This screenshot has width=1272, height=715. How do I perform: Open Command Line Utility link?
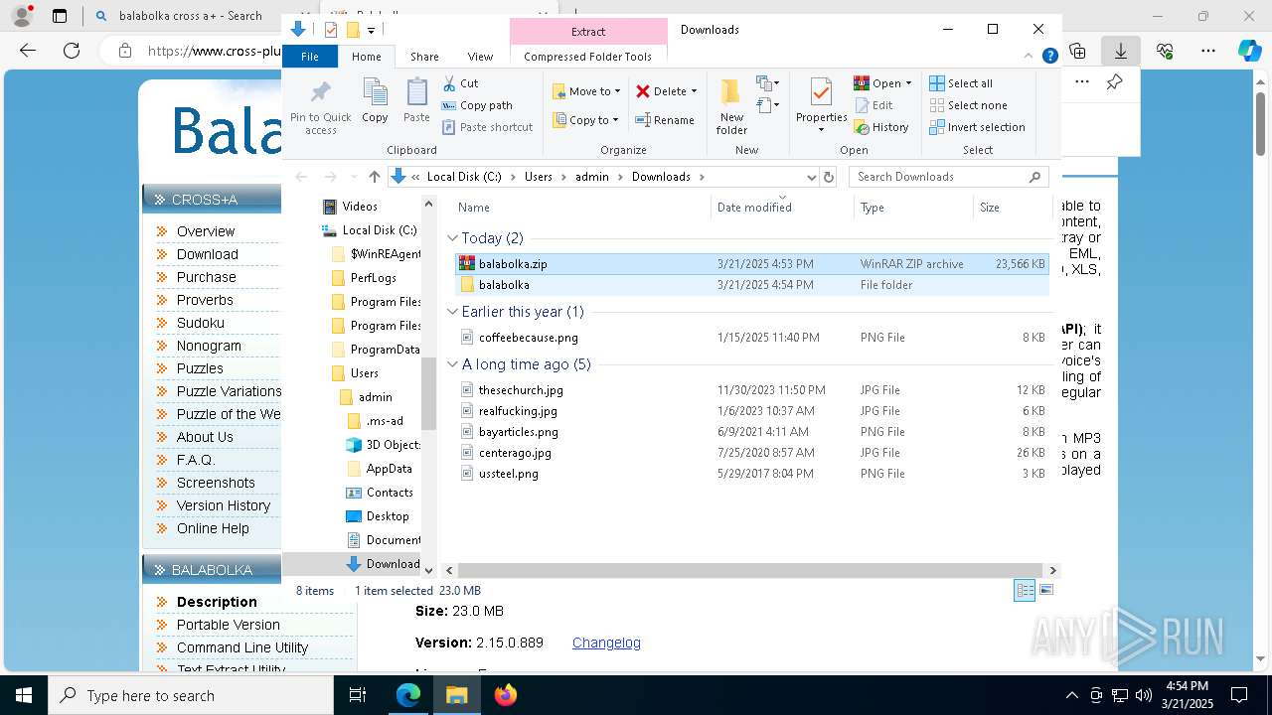pyautogui.click(x=242, y=647)
